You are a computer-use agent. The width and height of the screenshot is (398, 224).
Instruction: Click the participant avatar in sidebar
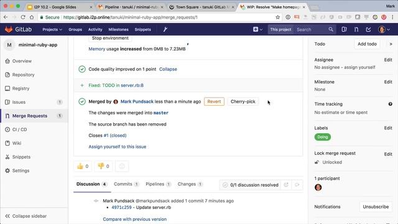pyautogui.click(x=318, y=187)
